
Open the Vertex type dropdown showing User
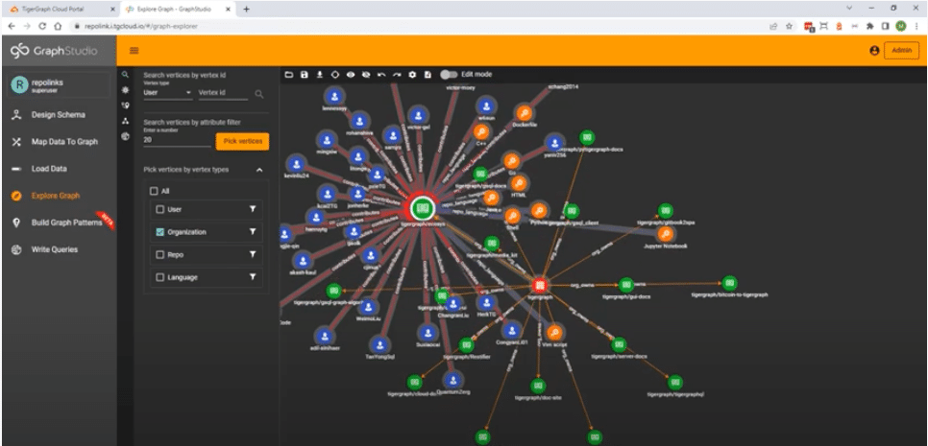click(x=167, y=93)
